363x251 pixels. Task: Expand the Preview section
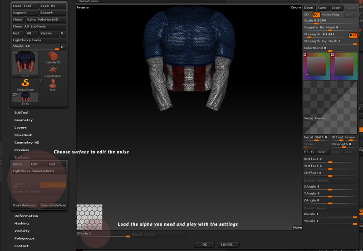(21, 150)
